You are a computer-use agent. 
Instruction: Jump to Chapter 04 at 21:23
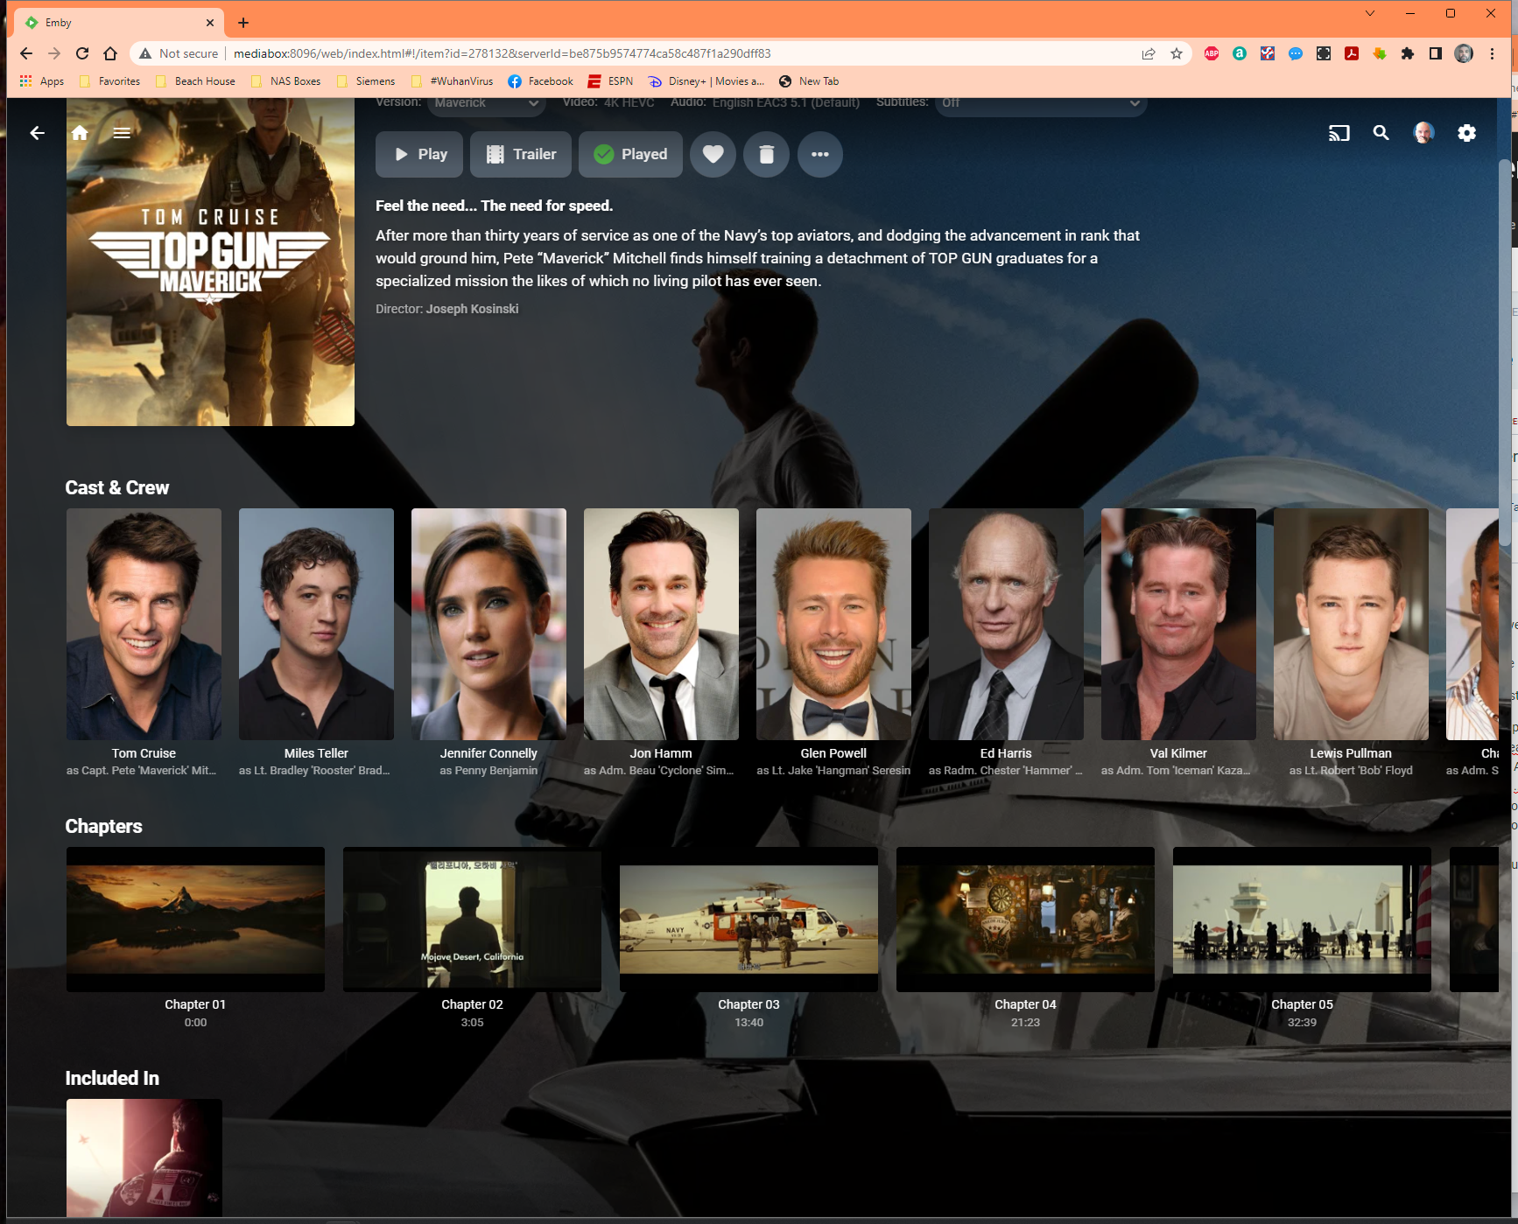(1025, 920)
